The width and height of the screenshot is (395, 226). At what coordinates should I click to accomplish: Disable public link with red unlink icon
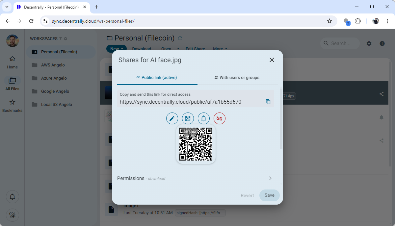(x=220, y=118)
